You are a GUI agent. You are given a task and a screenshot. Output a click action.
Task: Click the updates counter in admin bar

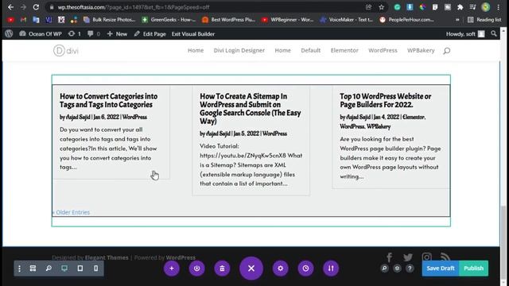click(x=74, y=33)
